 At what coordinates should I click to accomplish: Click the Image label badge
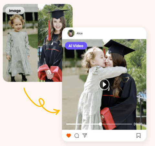click(15, 11)
